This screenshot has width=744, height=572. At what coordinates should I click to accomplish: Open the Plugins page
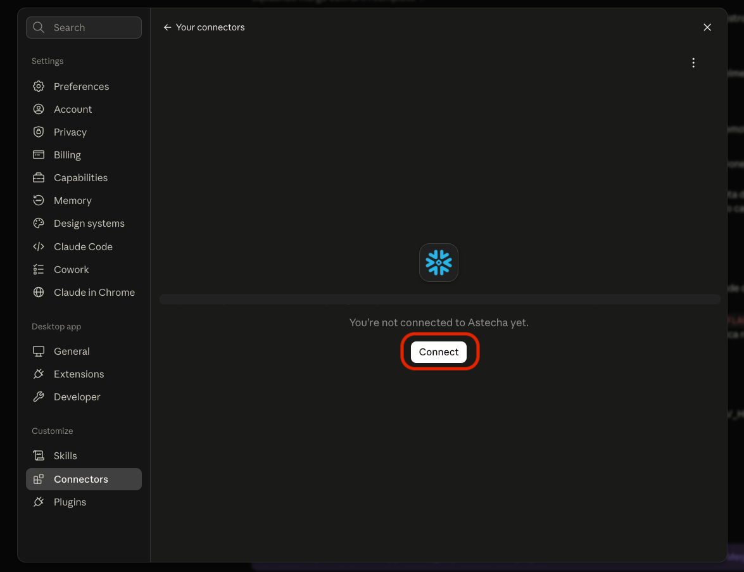click(84, 502)
